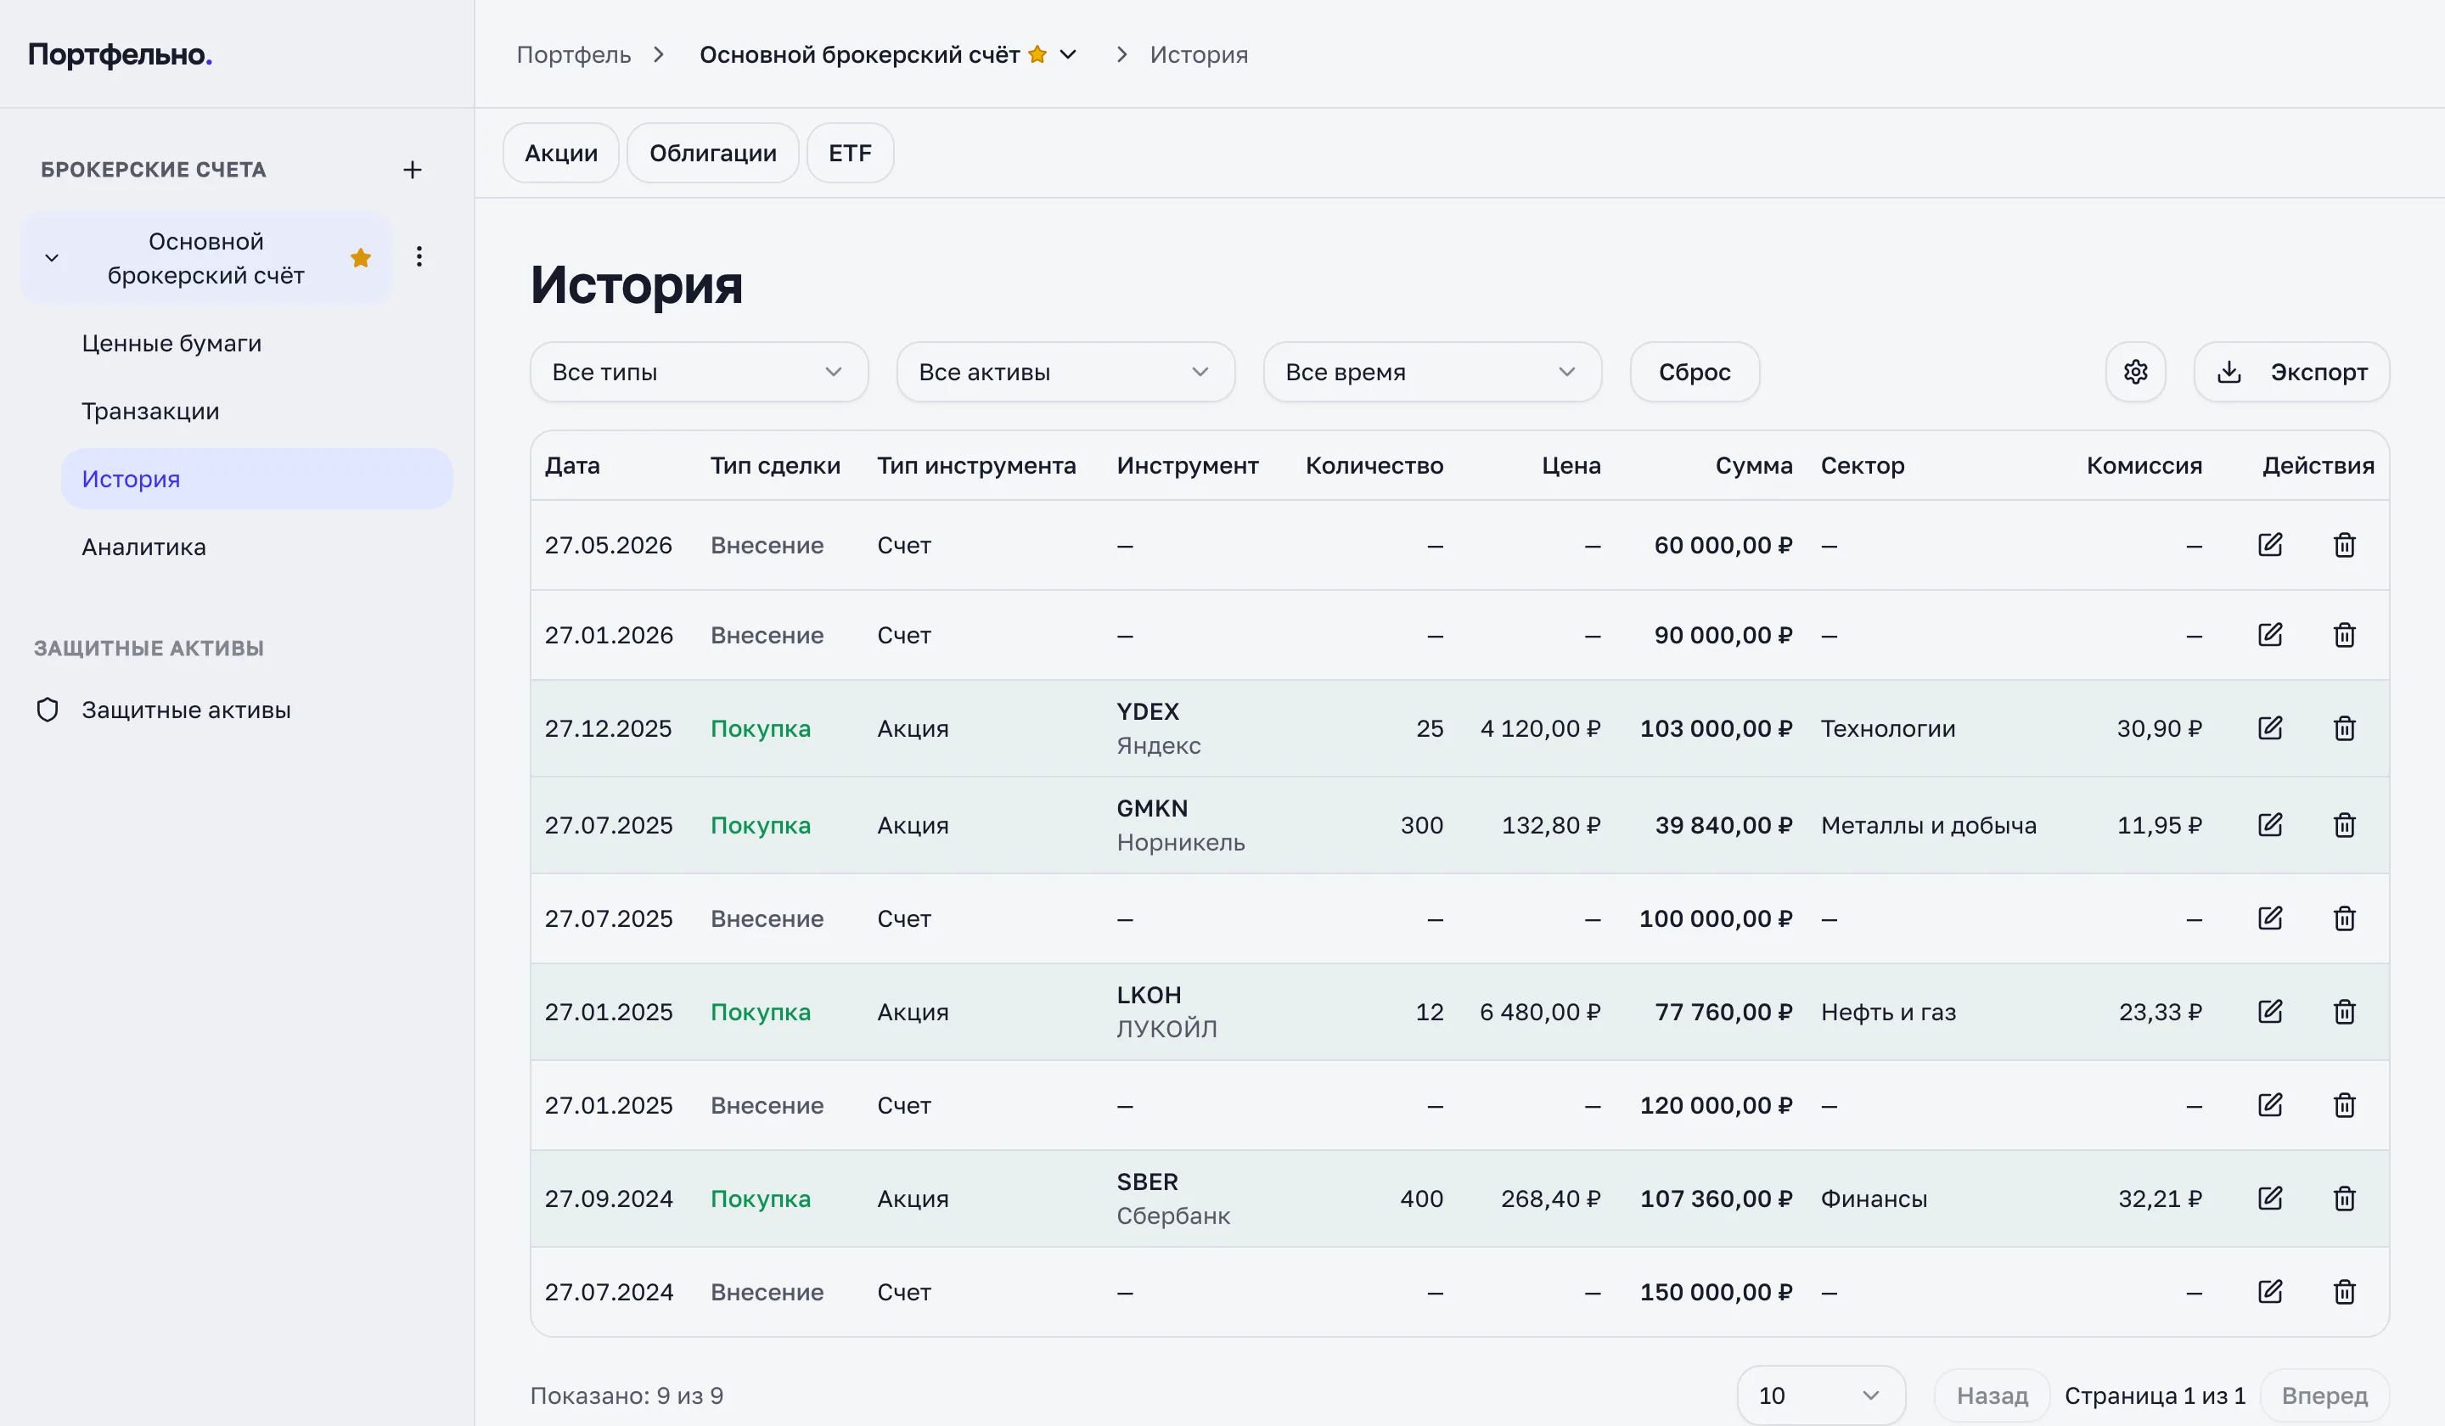
Task: Click the Сектор column header
Action: tap(1862, 466)
